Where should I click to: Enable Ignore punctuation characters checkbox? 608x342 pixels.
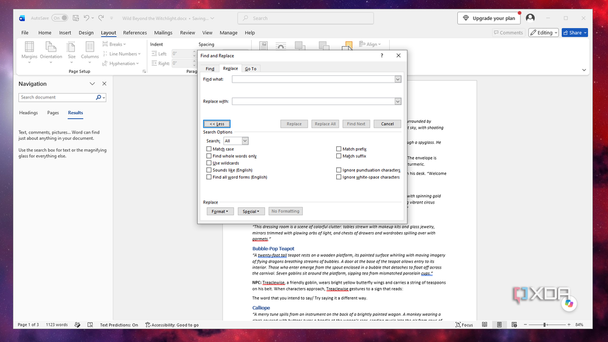(339, 169)
